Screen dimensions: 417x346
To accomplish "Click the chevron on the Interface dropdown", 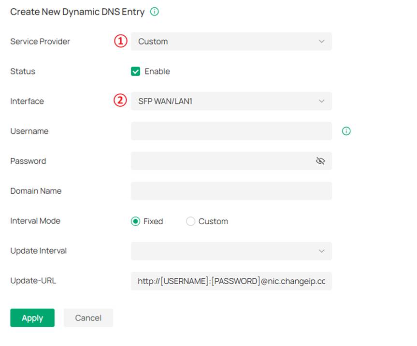I will point(322,101).
